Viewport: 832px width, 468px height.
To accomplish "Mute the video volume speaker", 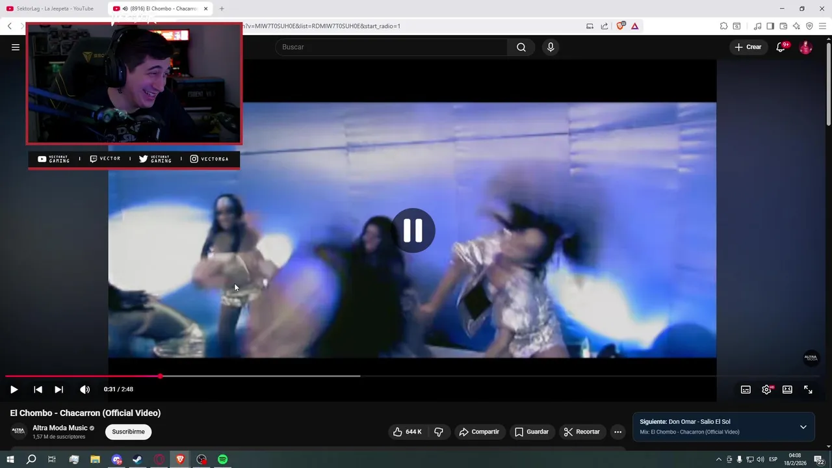I will point(84,389).
